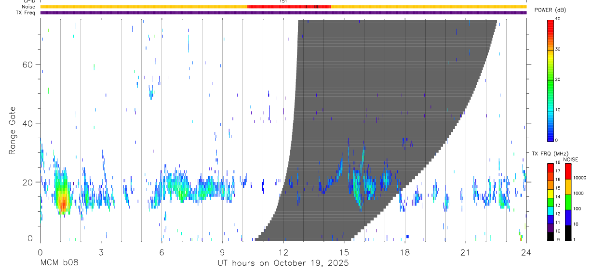Click the '10000' noise scale label
The height and width of the screenshot is (273, 592).
pos(579,178)
